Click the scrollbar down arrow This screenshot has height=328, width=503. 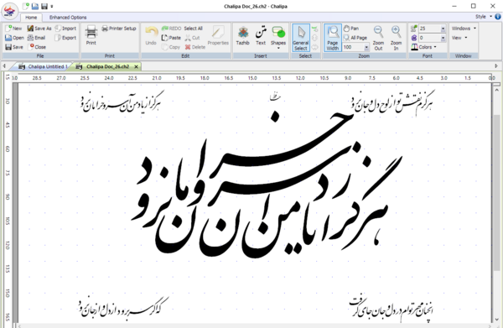tap(496, 320)
